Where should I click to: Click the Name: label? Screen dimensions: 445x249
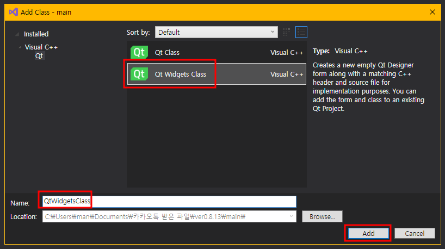pos(20,203)
